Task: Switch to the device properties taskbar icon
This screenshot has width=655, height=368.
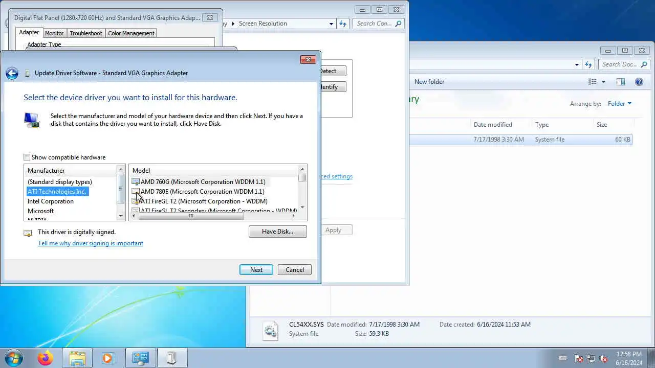Action: (171, 358)
